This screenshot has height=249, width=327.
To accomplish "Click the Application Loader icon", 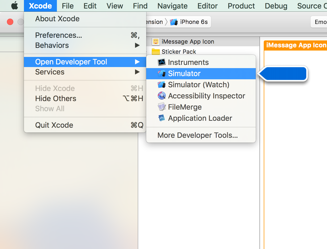I will (161, 118).
